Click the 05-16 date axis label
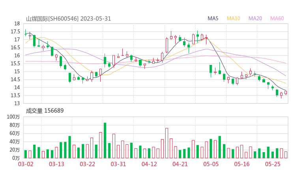The height and width of the screenshot is (173, 292). [x=242, y=164]
